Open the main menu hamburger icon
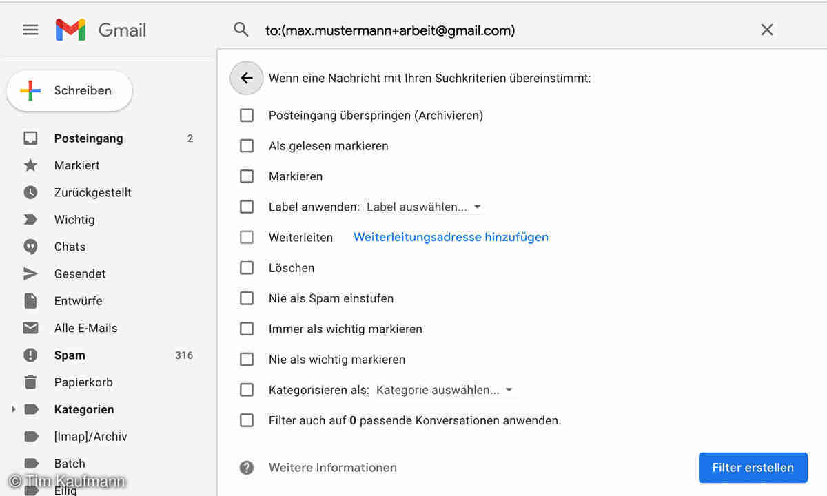This screenshot has width=827, height=496. tap(30, 30)
